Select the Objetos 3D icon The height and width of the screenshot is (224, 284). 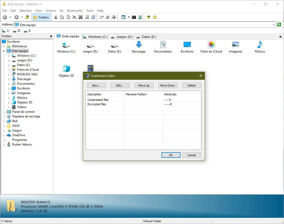click(x=66, y=71)
